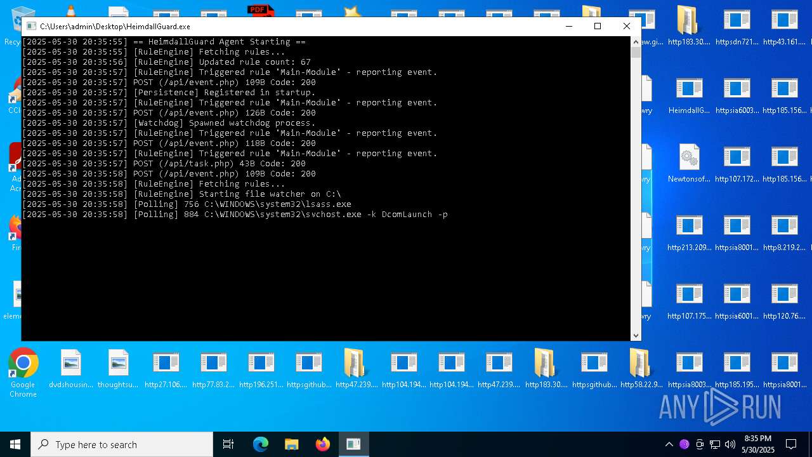Open the Task View button

point(228,444)
